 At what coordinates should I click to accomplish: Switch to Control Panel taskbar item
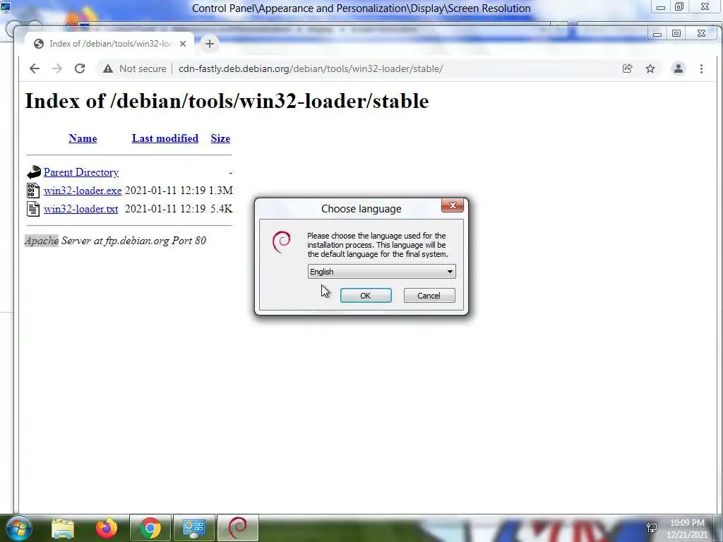point(193,528)
